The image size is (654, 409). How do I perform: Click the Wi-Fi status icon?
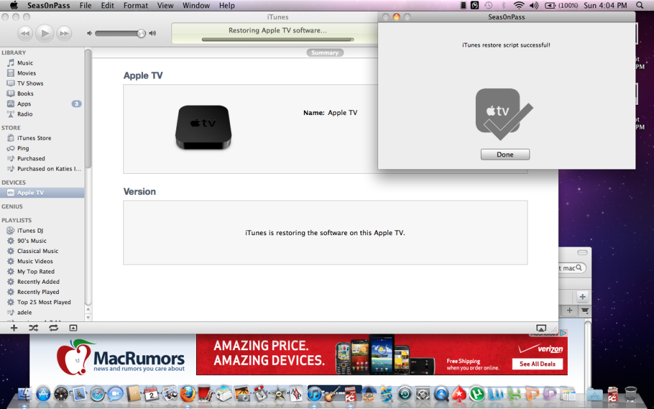pos(519,5)
